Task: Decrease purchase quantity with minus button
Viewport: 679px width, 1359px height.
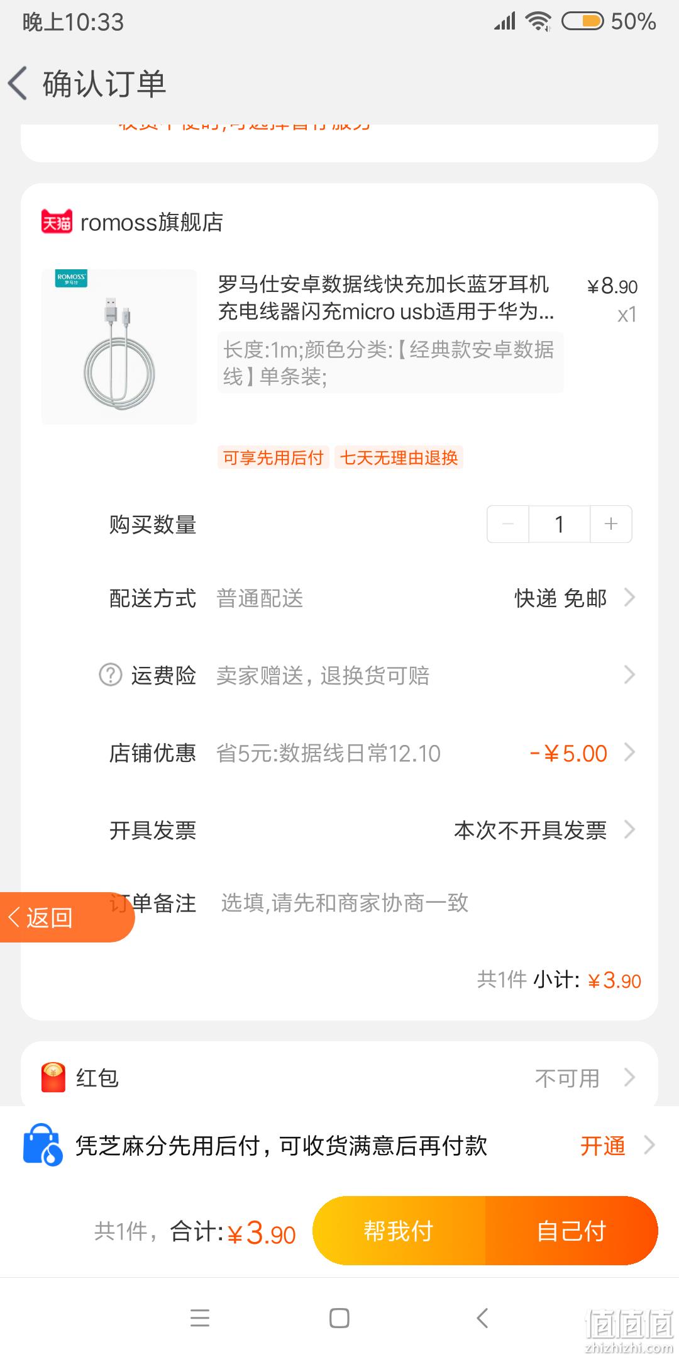Action: click(x=508, y=523)
